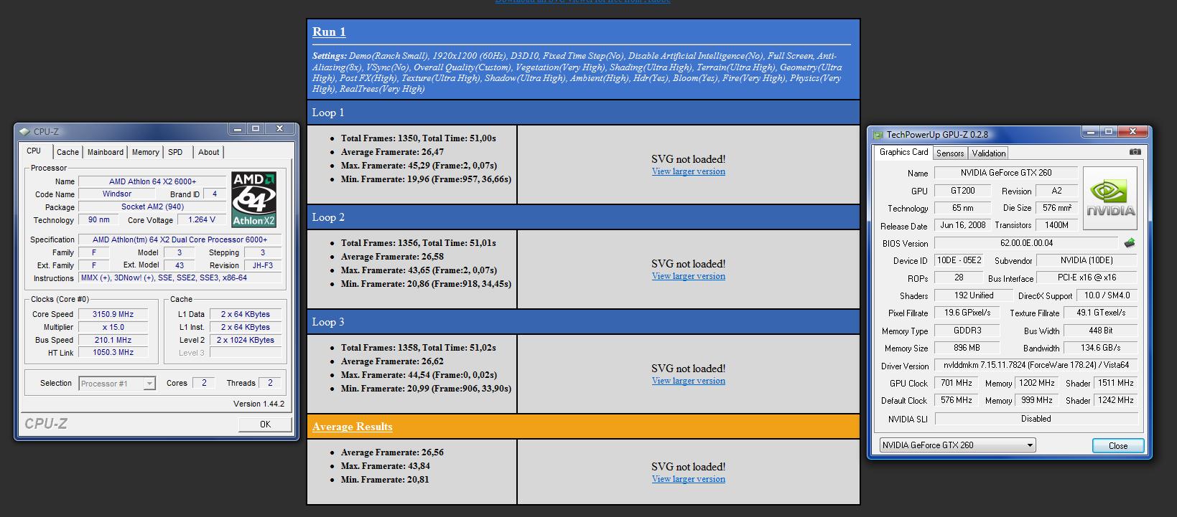Viewport: 1177px width, 517px height.
Task: Click the AMD Athlon X2 logo in CPU-Z
Action: pyautogui.click(x=254, y=199)
